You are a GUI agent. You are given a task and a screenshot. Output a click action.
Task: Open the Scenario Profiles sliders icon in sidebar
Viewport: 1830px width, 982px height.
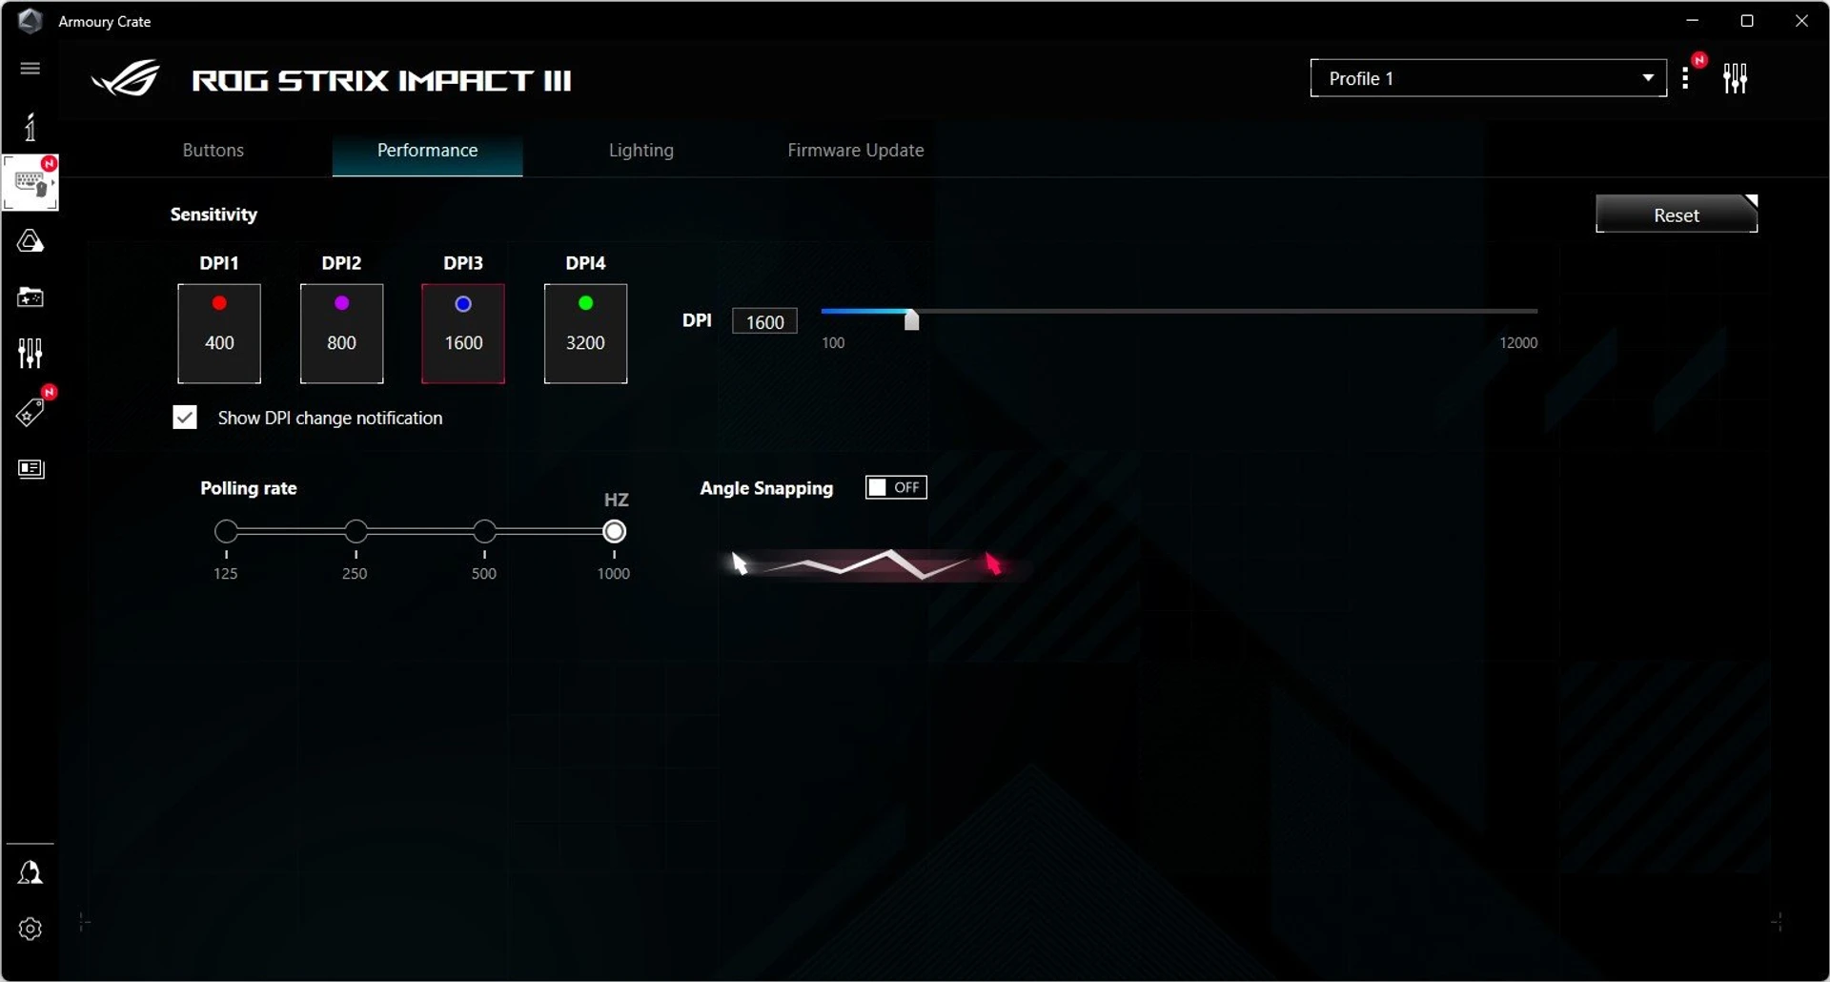(30, 354)
